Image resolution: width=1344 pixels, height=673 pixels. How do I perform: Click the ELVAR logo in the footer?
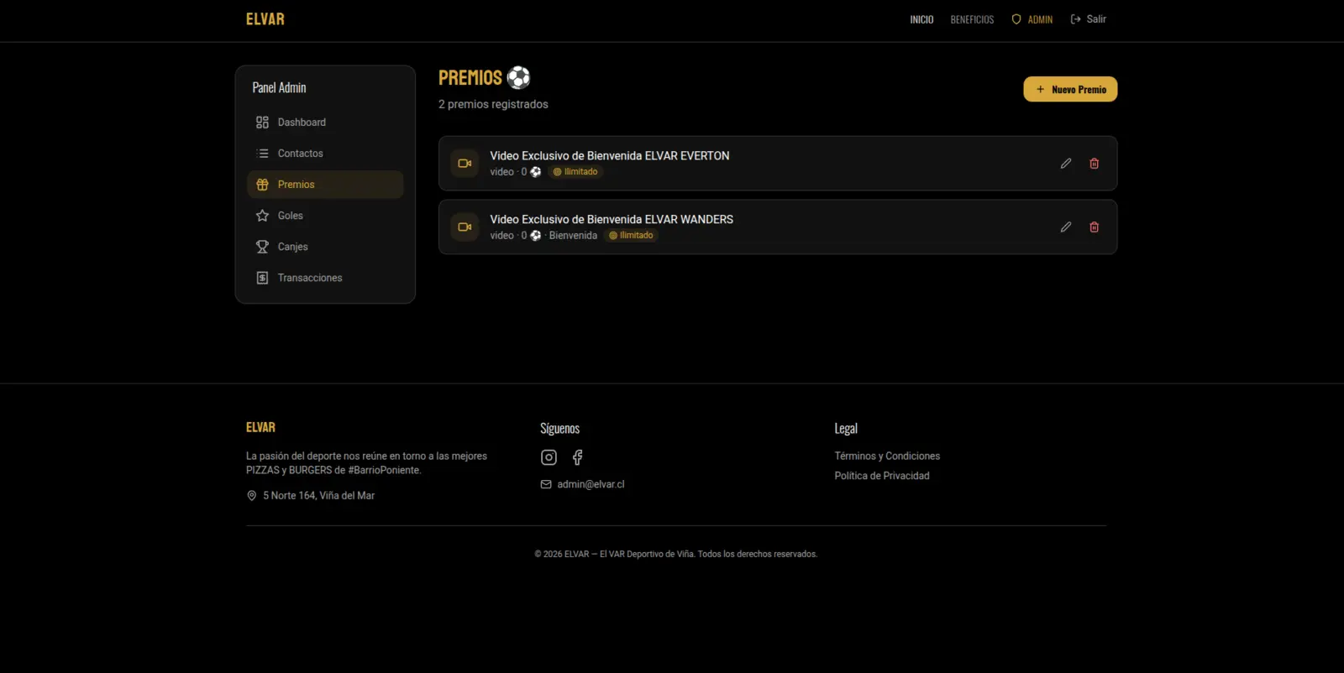click(x=260, y=427)
